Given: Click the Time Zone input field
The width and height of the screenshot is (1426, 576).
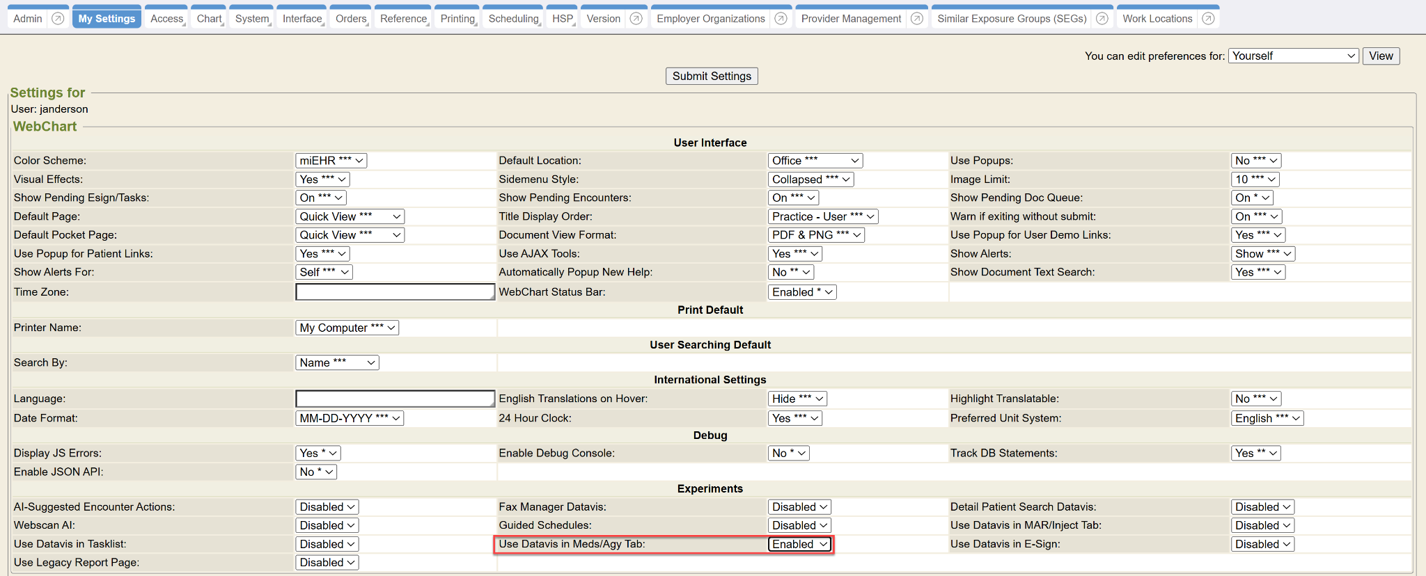Looking at the screenshot, I should (395, 292).
